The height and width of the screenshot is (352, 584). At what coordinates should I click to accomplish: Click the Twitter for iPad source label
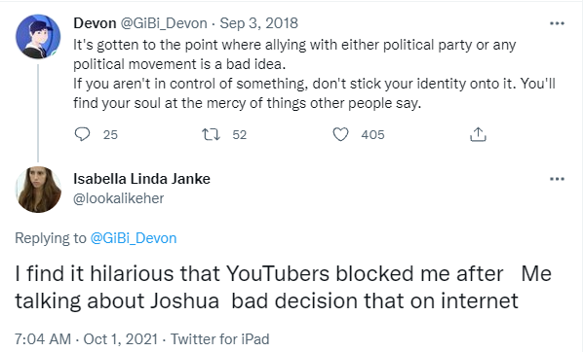[219, 339]
